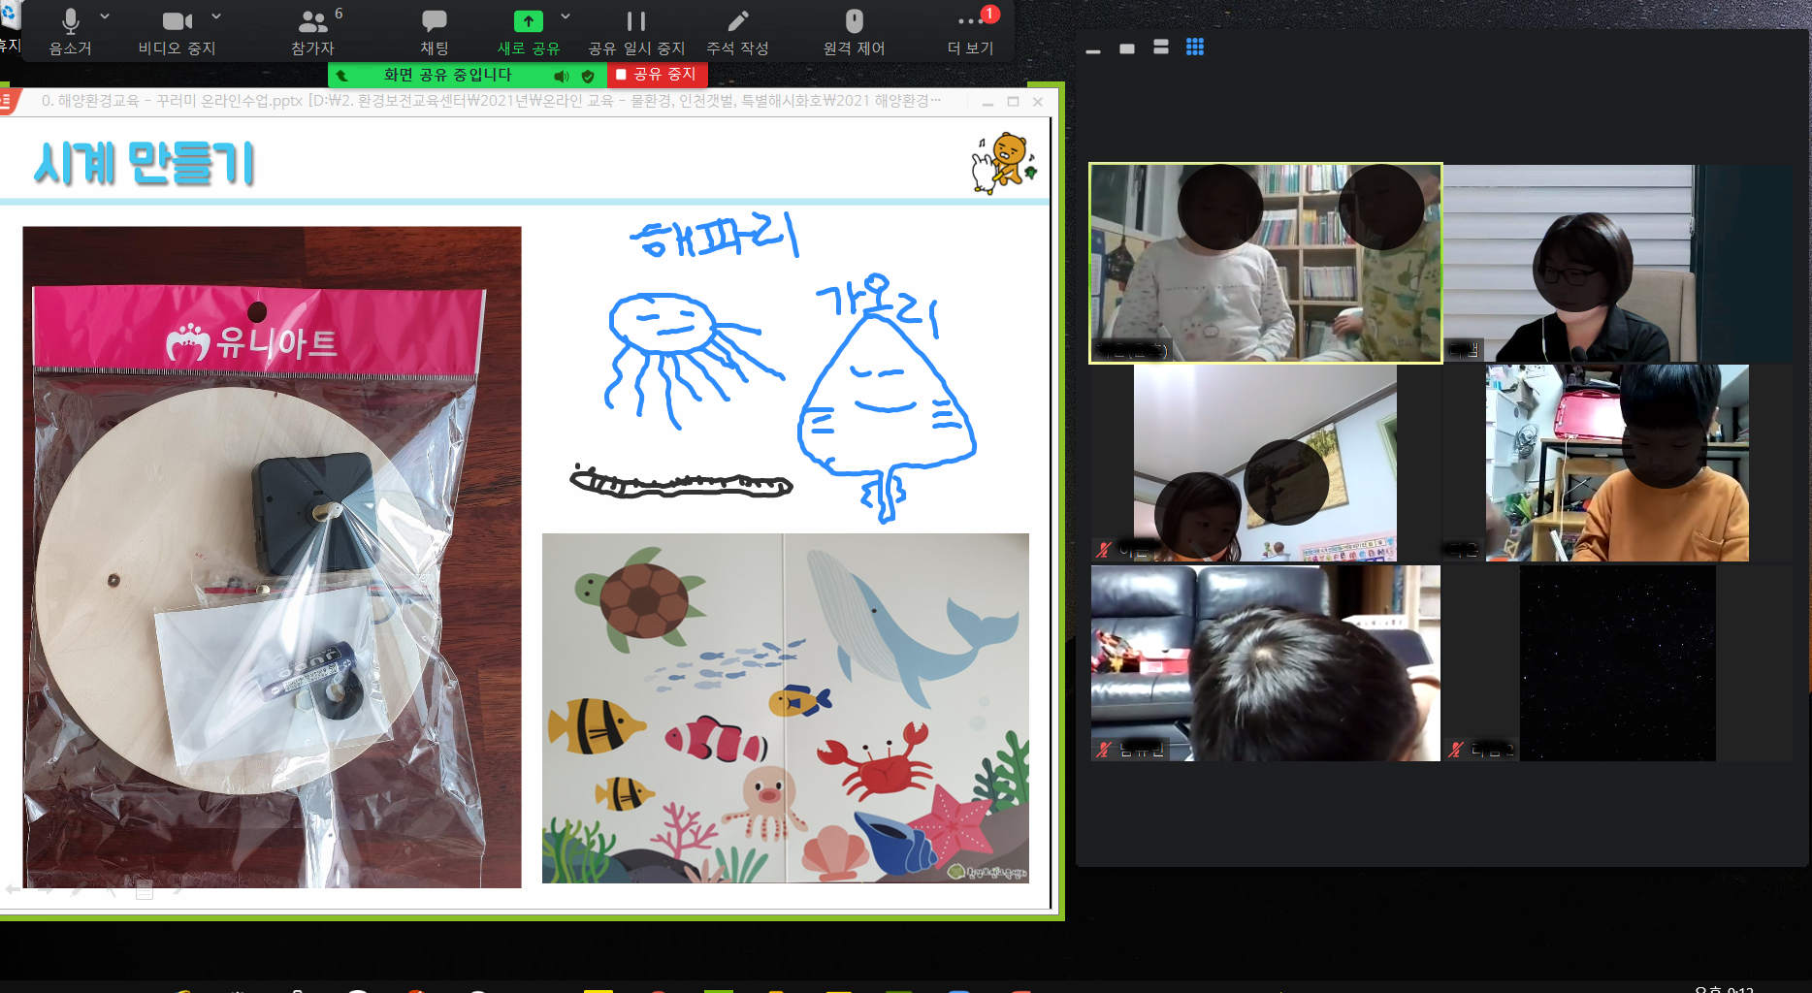Expand the share options arrow beside 새로 공유
The width and height of the screenshot is (1812, 993).
(566, 16)
